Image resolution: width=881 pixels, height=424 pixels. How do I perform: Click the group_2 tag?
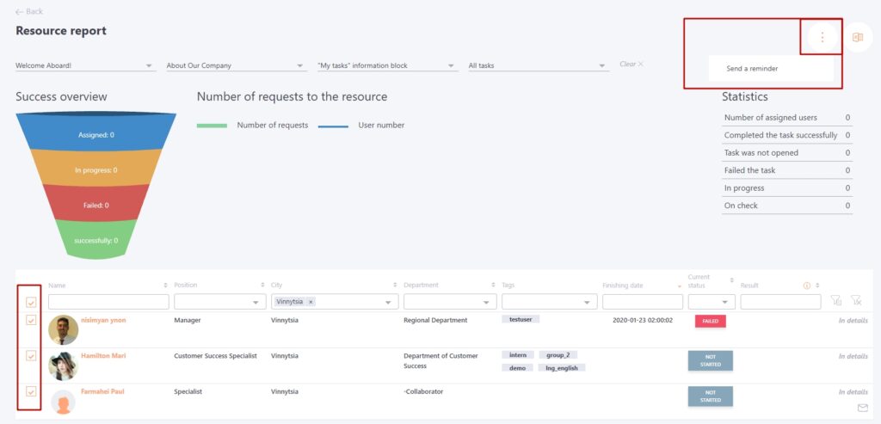[558, 355]
